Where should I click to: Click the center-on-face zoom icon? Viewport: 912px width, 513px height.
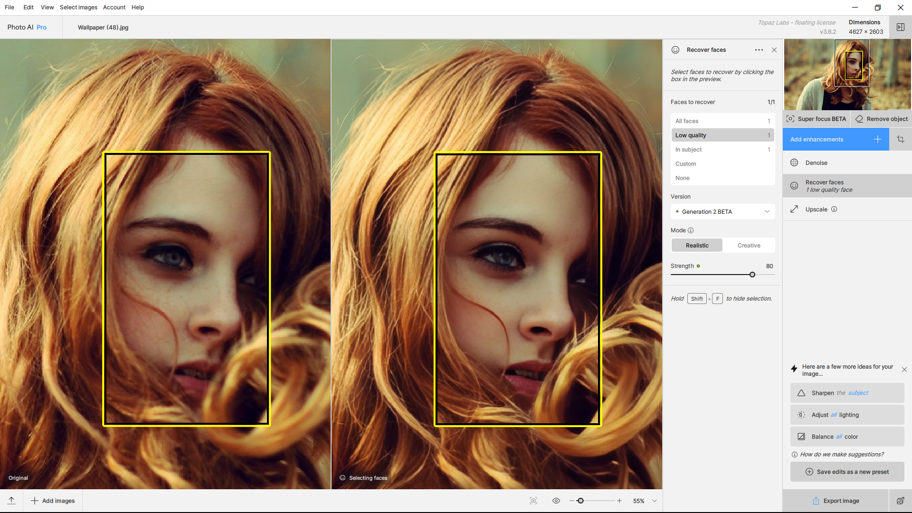533,501
